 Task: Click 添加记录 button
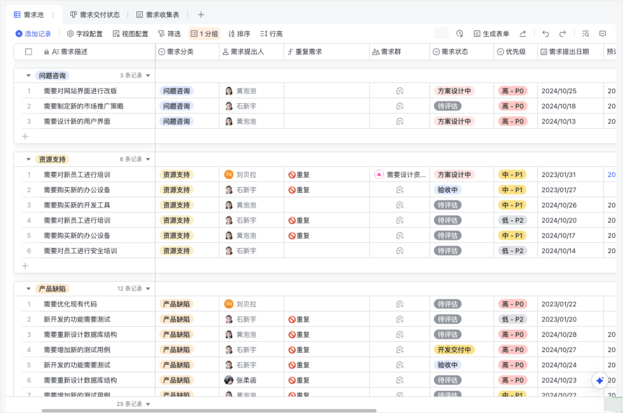[34, 34]
